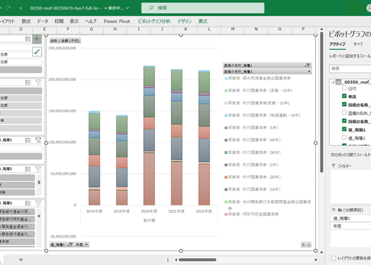371x265 pixels.
Task: Open the customize quick access toolbar arrow
Action: tap(21, 8)
